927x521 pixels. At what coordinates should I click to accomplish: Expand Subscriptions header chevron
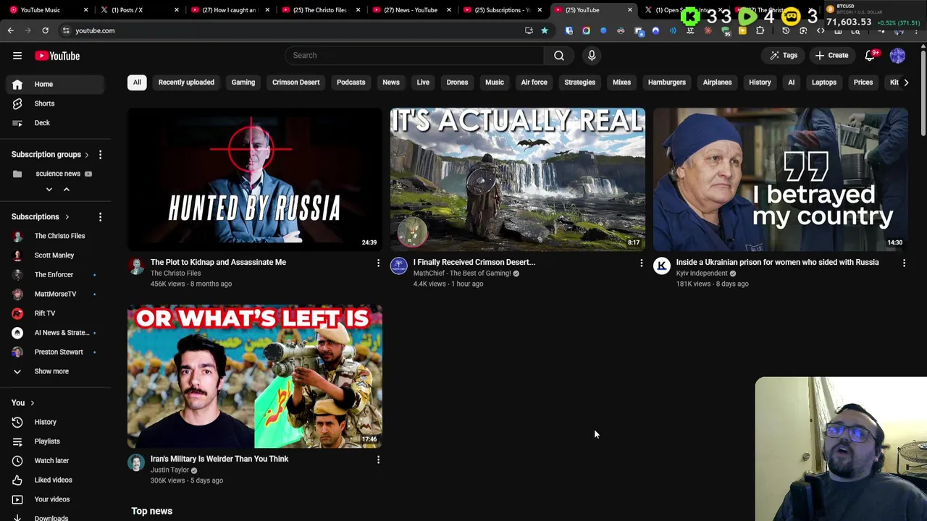[67, 216]
